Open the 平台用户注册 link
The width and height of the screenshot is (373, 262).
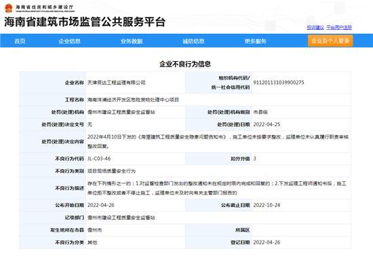coord(339,27)
